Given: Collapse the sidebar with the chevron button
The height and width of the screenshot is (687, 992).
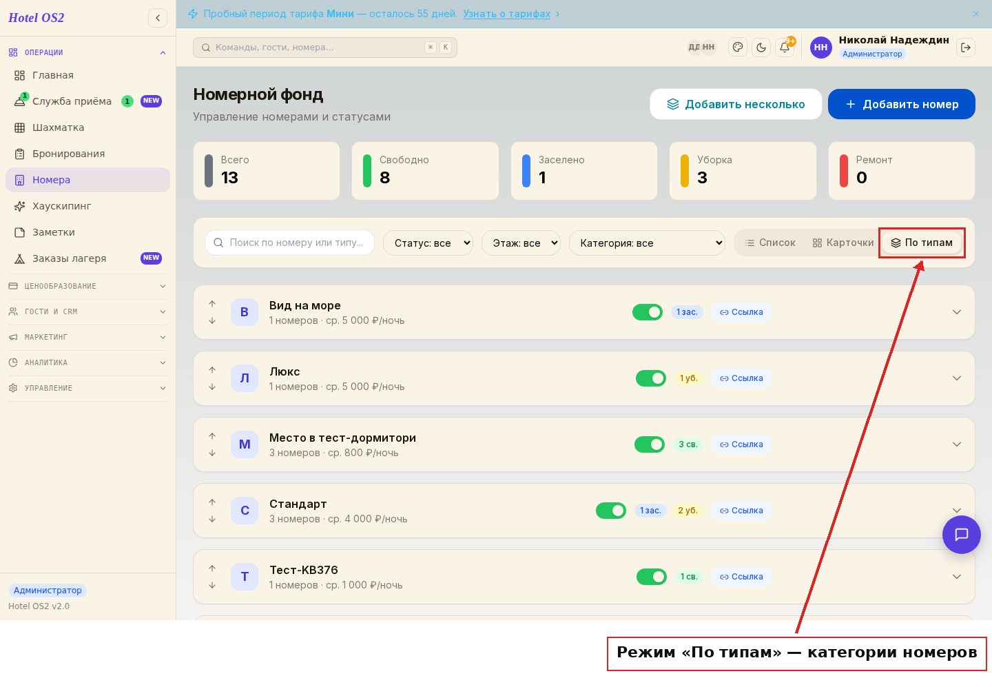Looking at the screenshot, I should (x=158, y=18).
